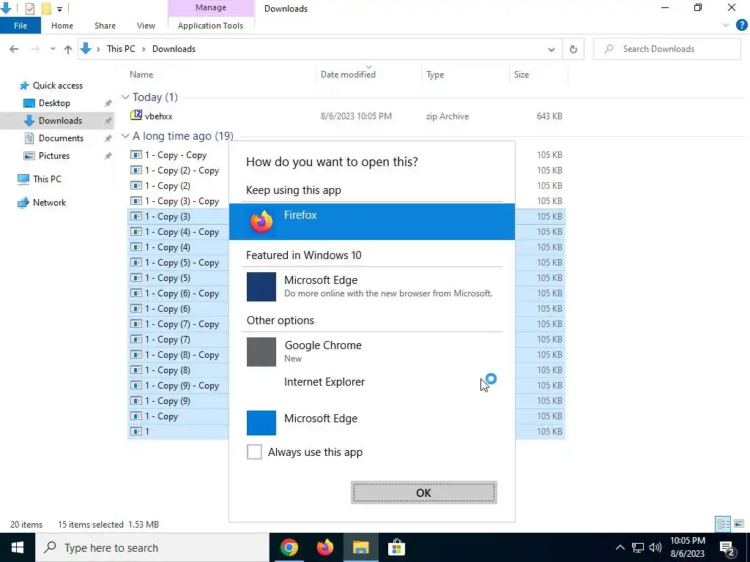Screen dimensions: 750x562
Task: Open the Share ribbon tab
Action: pos(105,26)
